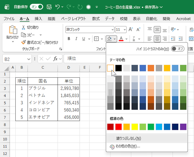The width and height of the screenshot is (194, 157).
Task: Toggle the AutoSave (自動保存) switch
Action: (36, 7)
